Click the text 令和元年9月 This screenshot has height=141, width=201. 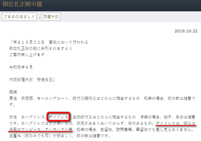coord(21,67)
